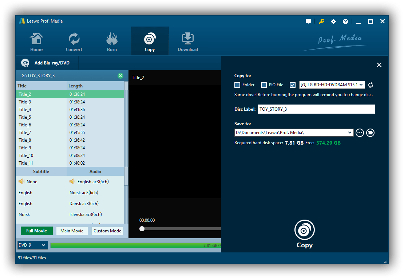Select Islenska ac3(6ch) audio track
The image size is (404, 279).
pyautogui.click(x=86, y=215)
